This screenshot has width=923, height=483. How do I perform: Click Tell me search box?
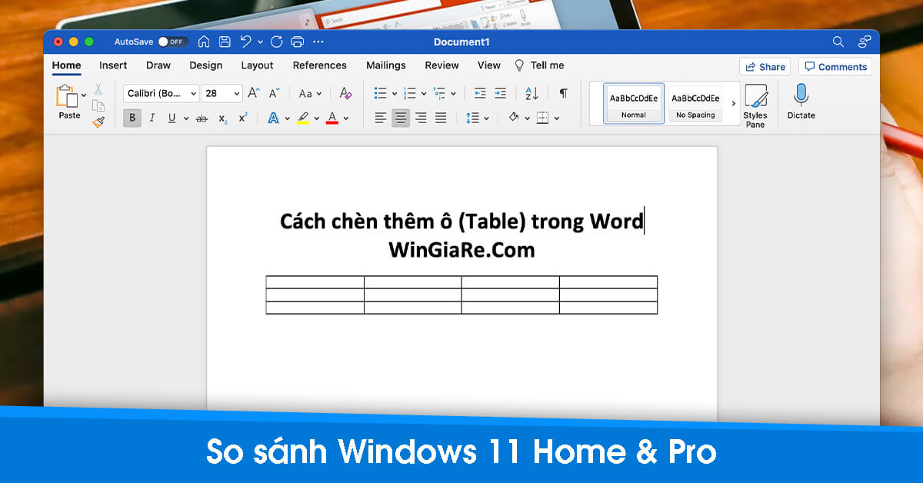pos(539,65)
